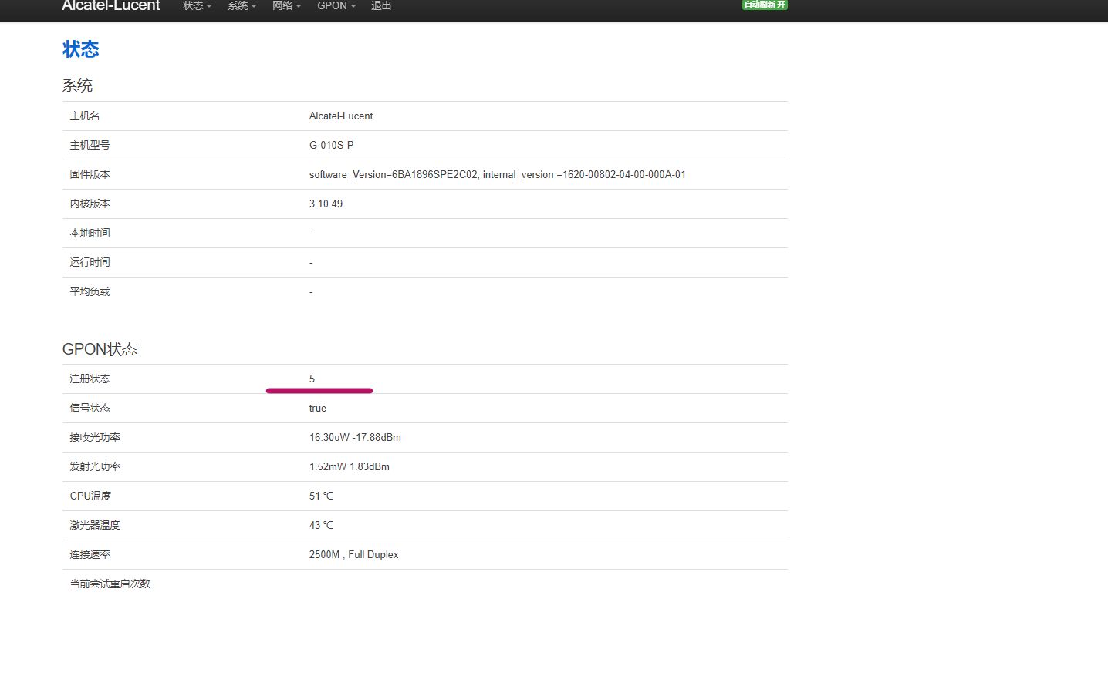Screen dimensions: 1108x683
Task: Click the kernel version 3.10.49
Action: pyautogui.click(x=326, y=204)
